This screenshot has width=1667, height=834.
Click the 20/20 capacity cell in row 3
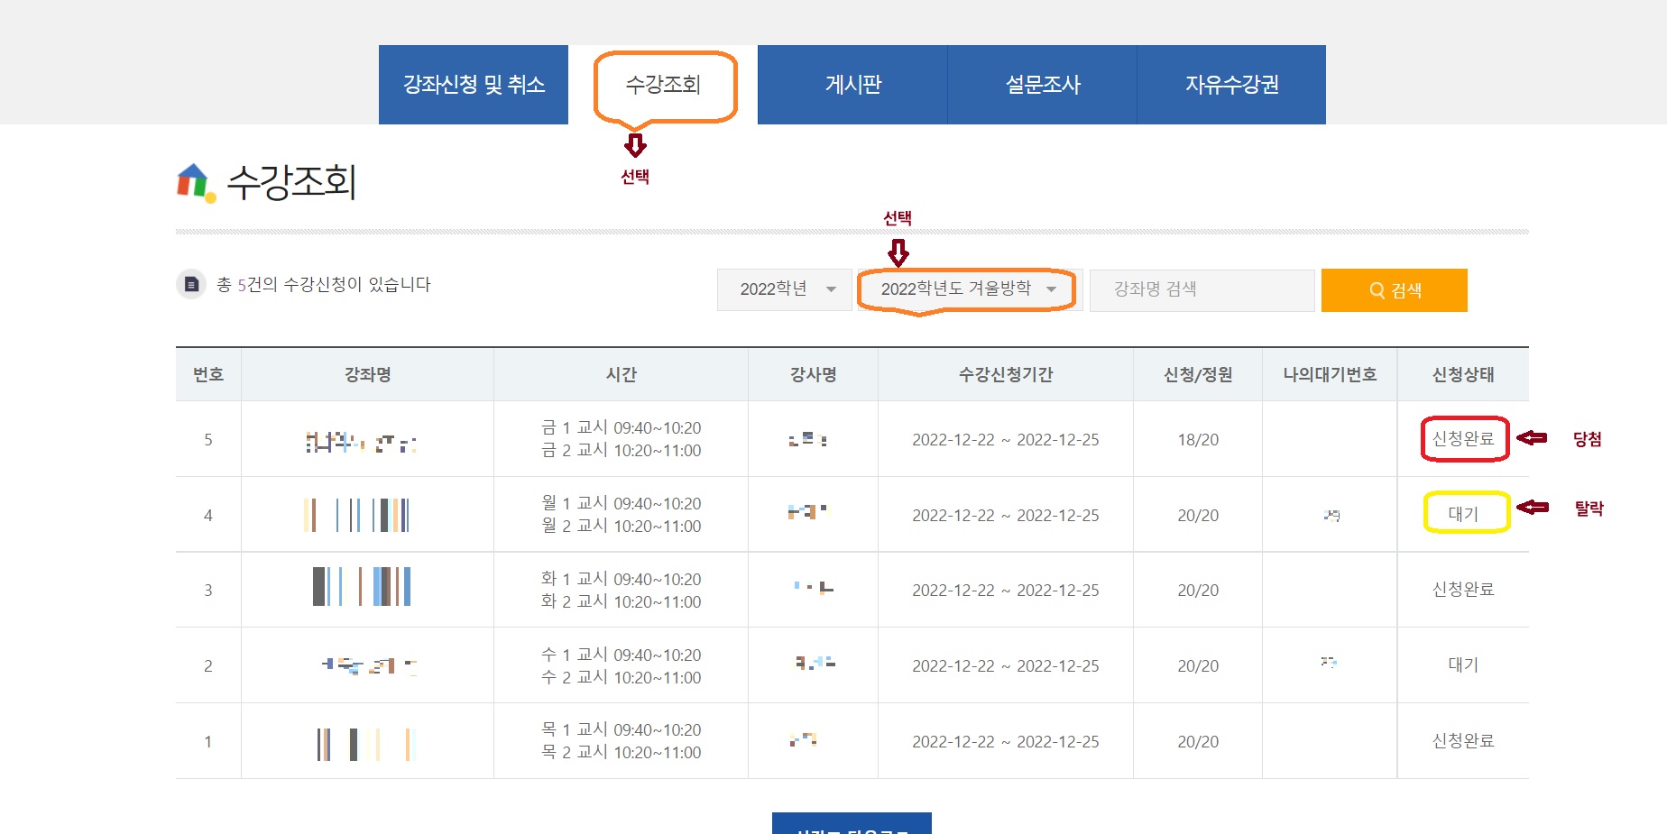[x=1198, y=591]
